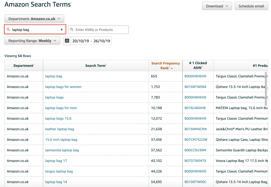This screenshot has height=187, width=271.
Task: Clear the laptop bag search with X icon
Action: click(x=61, y=30)
